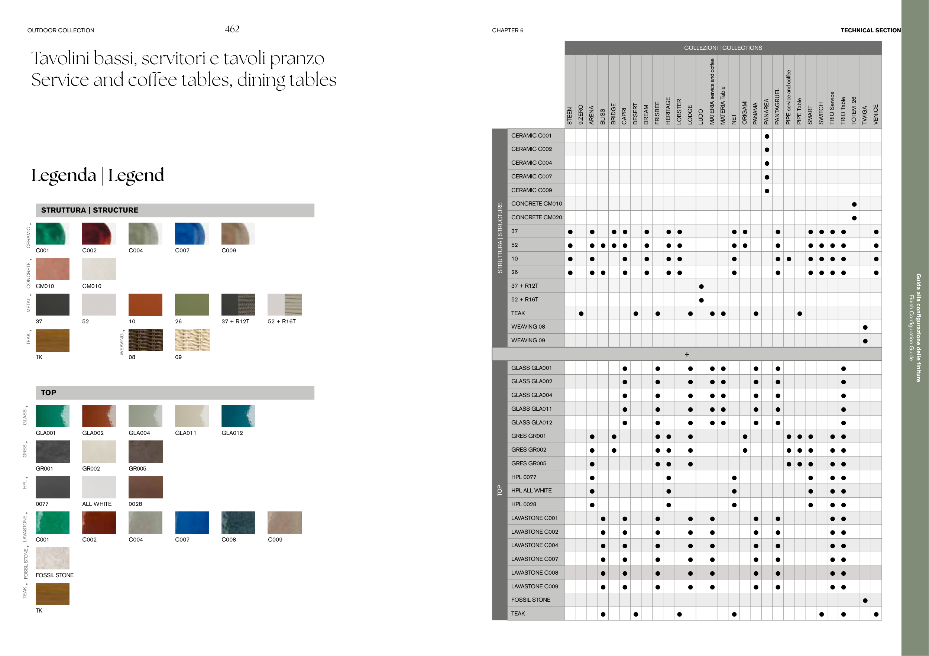Click the plus sign divider row
Screen dimensions: 929x656
click(x=687, y=354)
